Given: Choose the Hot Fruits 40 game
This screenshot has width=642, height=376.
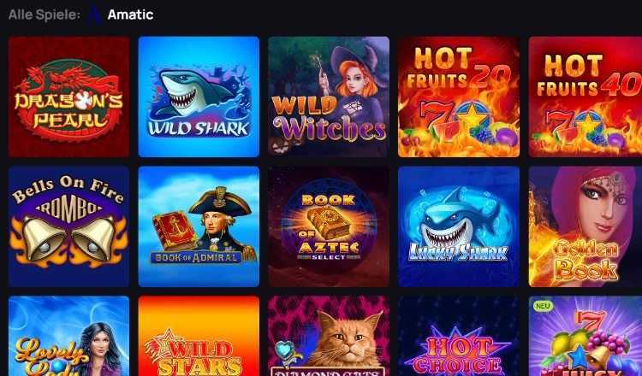Looking at the screenshot, I should [x=586, y=97].
